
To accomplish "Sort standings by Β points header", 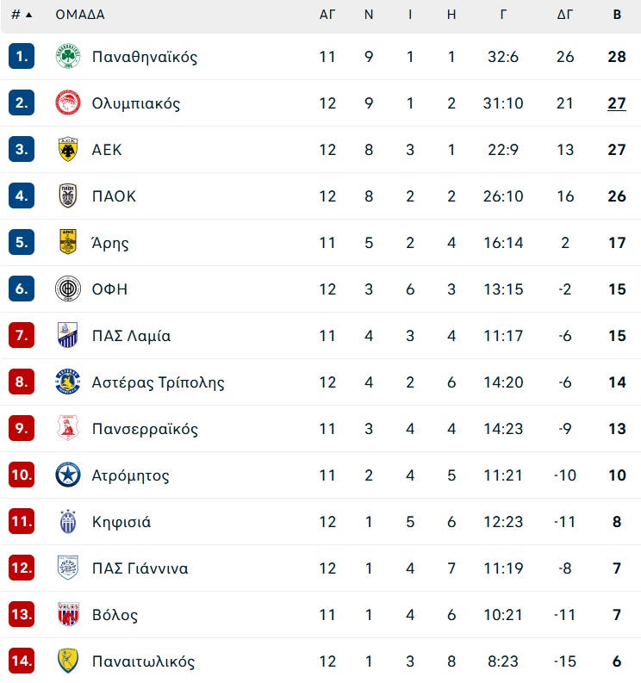I will (x=617, y=15).
